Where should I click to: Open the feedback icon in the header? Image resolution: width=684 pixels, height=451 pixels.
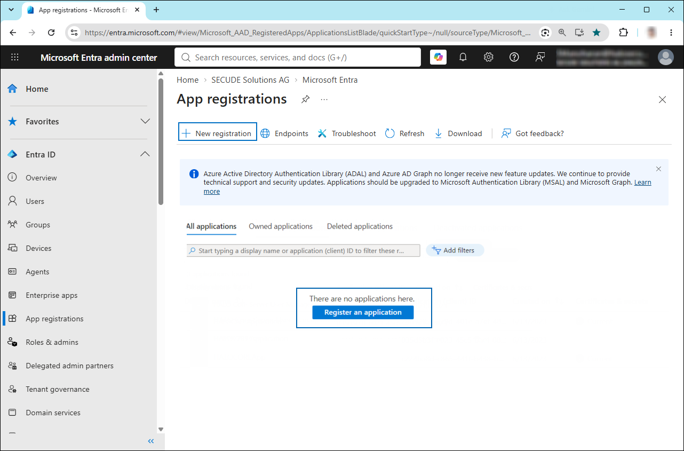(540, 57)
